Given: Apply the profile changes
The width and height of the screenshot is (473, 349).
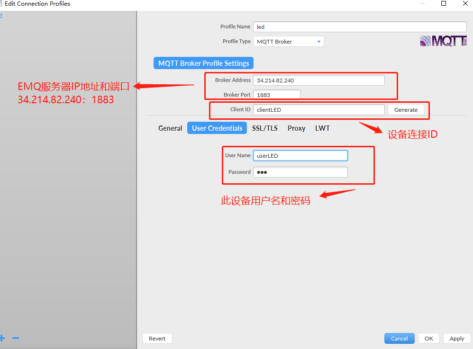Looking at the screenshot, I should point(456,338).
